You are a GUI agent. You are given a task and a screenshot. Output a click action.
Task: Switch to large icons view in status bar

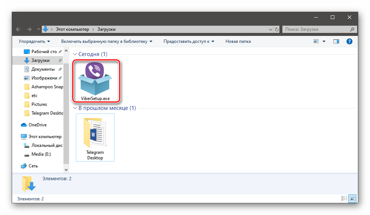point(352,199)
